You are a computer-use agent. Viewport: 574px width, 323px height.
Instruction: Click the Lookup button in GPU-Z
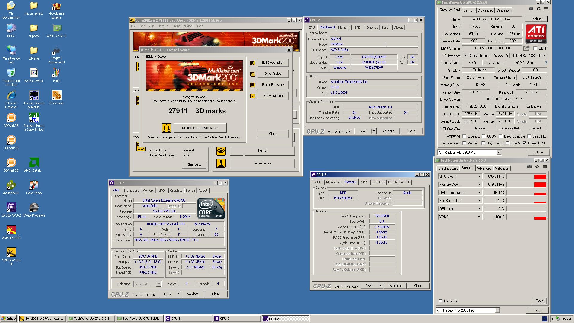coord(536,19)
